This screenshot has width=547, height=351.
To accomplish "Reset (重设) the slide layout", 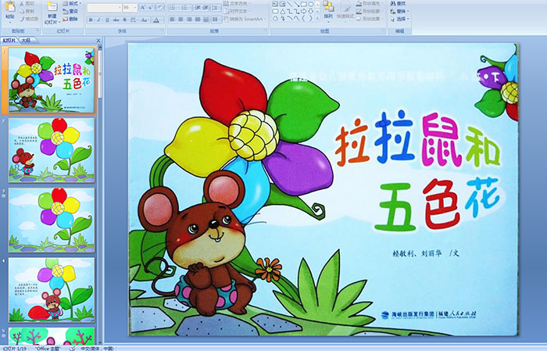I will 70,11.
